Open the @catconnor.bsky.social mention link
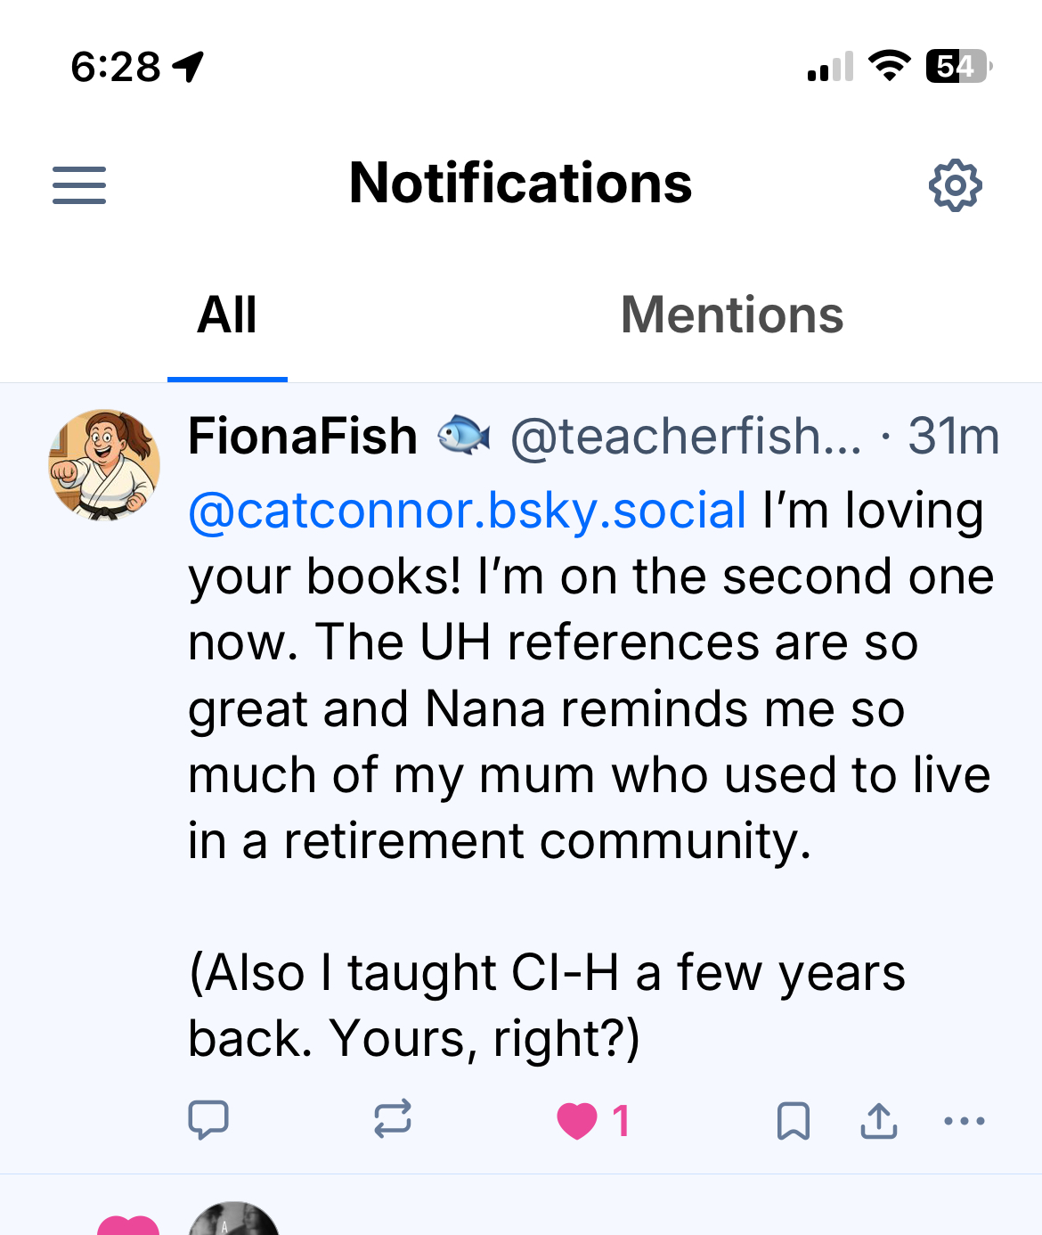 tap(468, 511)
